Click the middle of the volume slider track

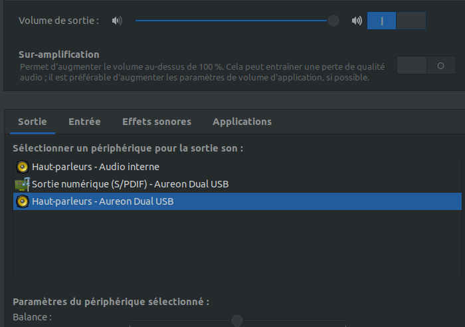tap(232, 21)
